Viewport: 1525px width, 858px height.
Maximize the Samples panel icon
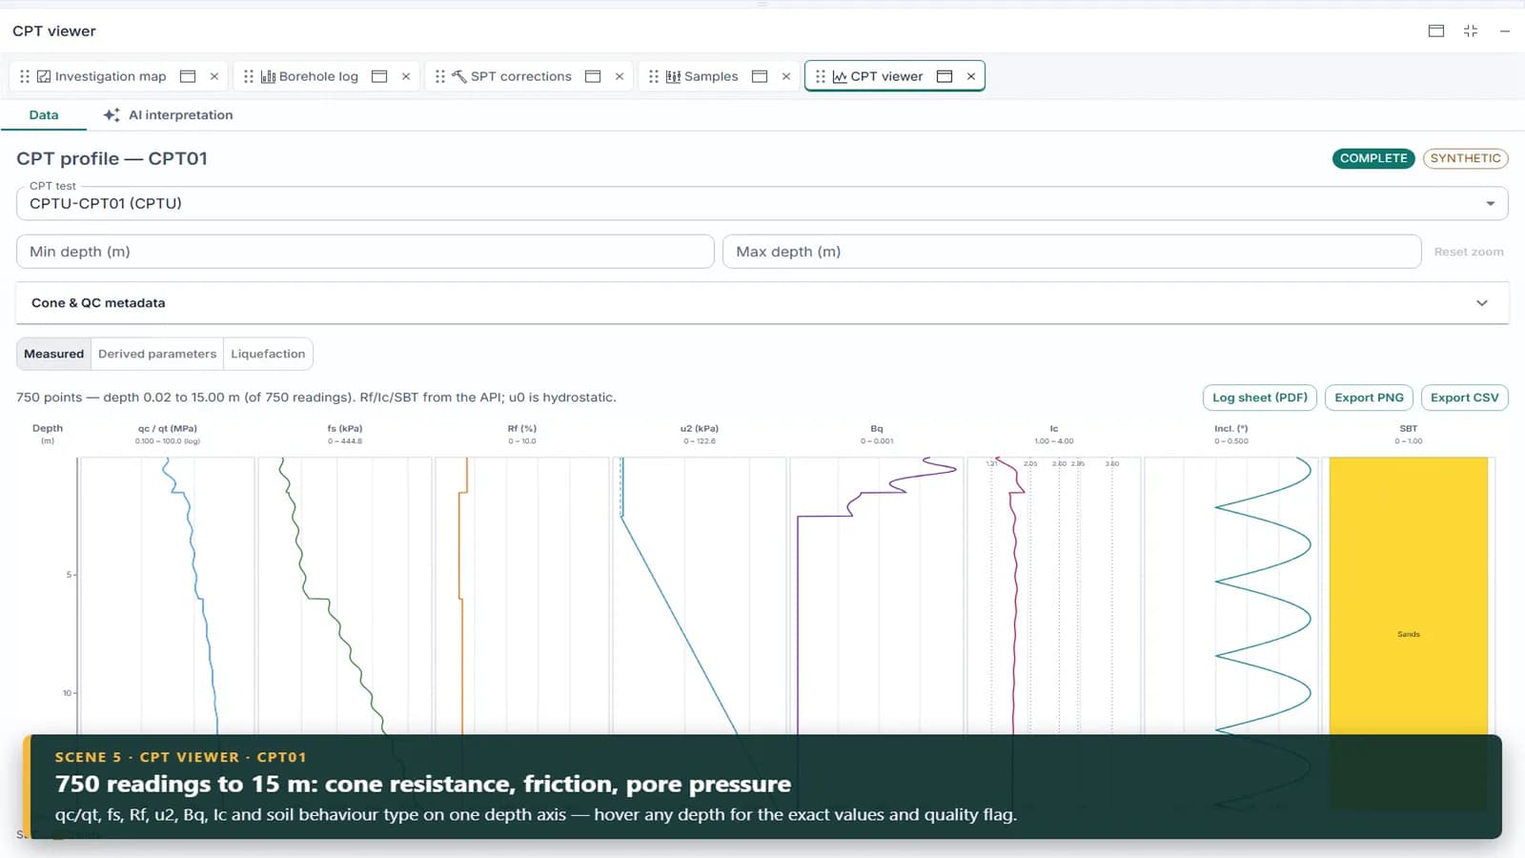[x=760, y=76]
